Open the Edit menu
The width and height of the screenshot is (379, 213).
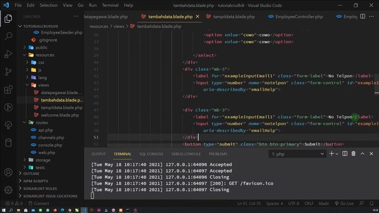tap(30, 5)
